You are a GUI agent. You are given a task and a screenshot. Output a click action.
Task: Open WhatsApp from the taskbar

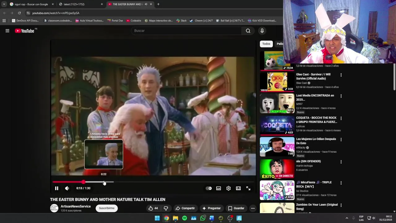click(x=203, y=218)
